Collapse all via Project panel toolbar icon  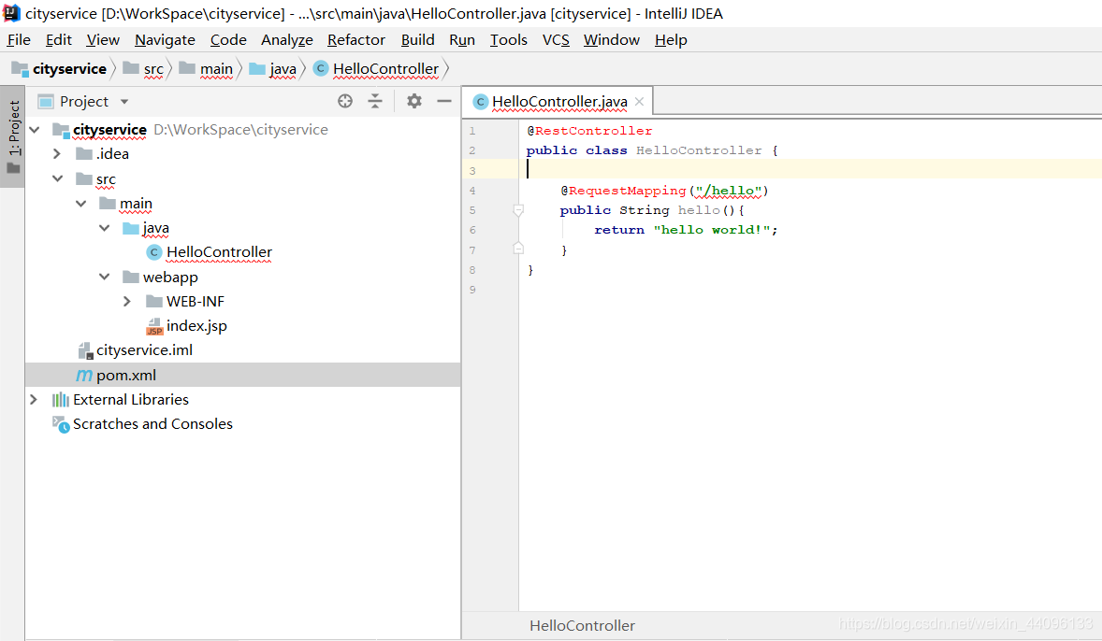tap(375, 101)
